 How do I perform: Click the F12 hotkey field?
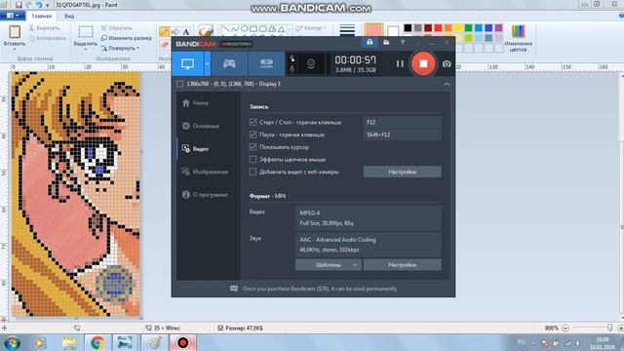(x=402, y=122)
